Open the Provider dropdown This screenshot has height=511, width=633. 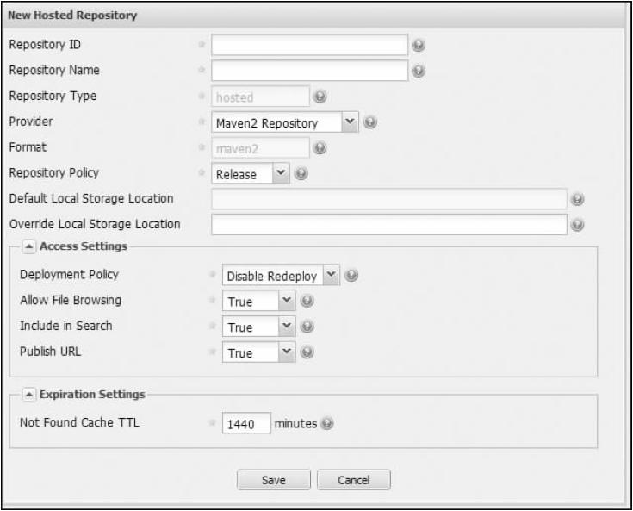350,122
